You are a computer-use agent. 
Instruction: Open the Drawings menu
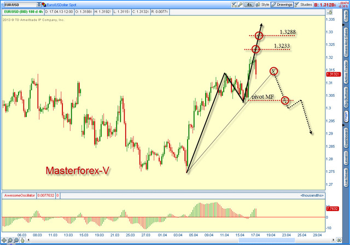tap(282, 4)
